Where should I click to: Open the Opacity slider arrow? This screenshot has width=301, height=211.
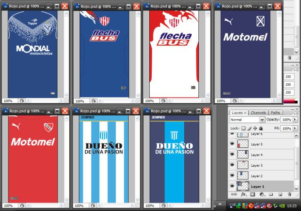(295, 120)
